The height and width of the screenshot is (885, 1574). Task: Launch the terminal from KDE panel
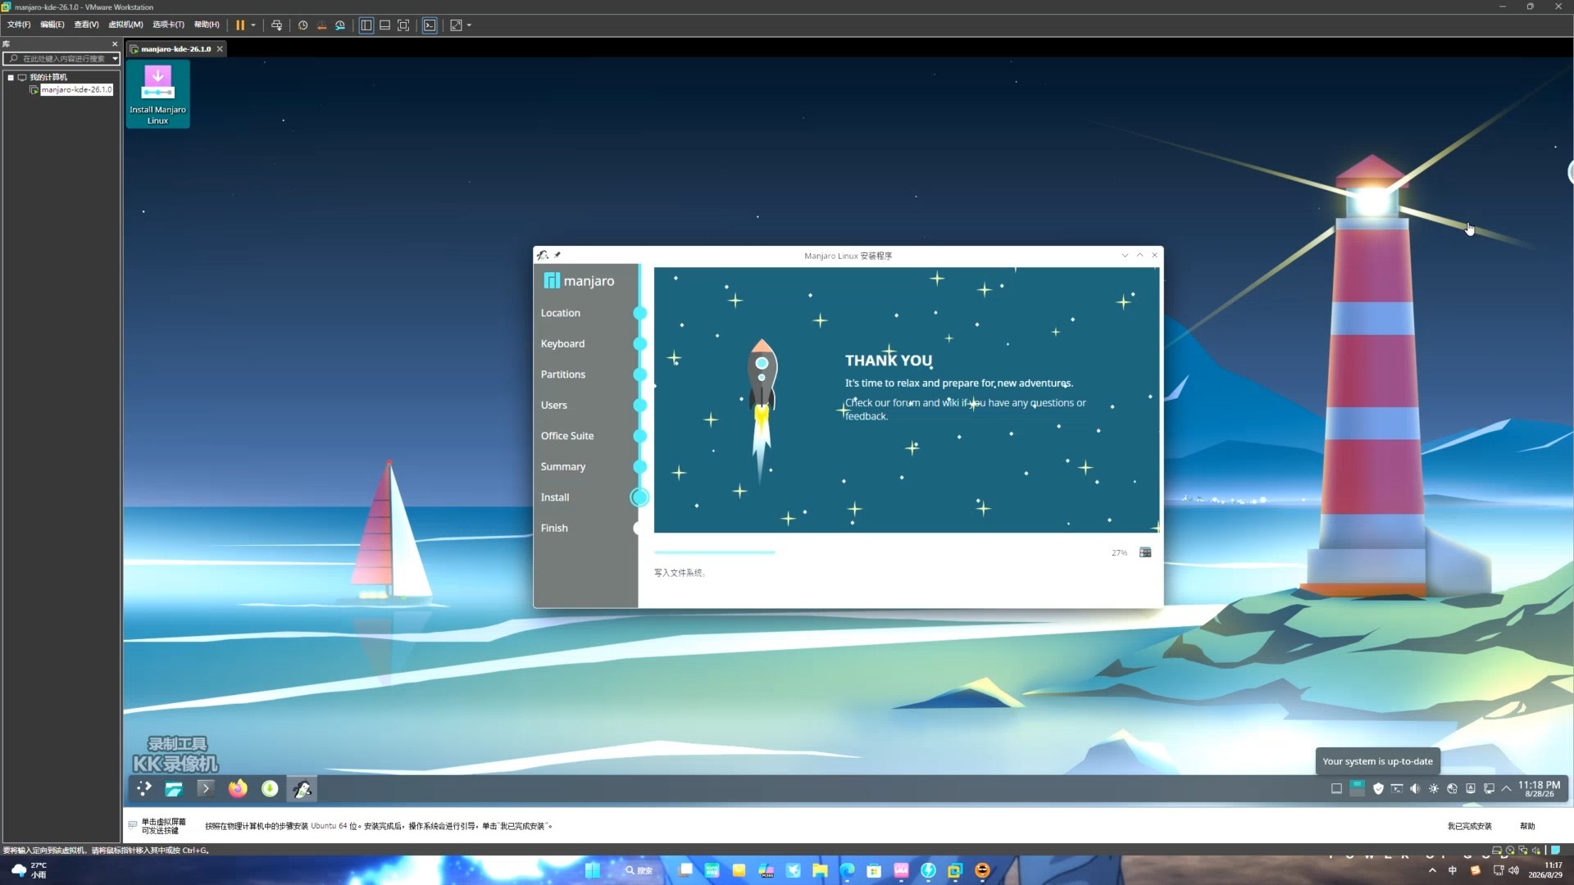pyautogui.click(x=206, y=789)
